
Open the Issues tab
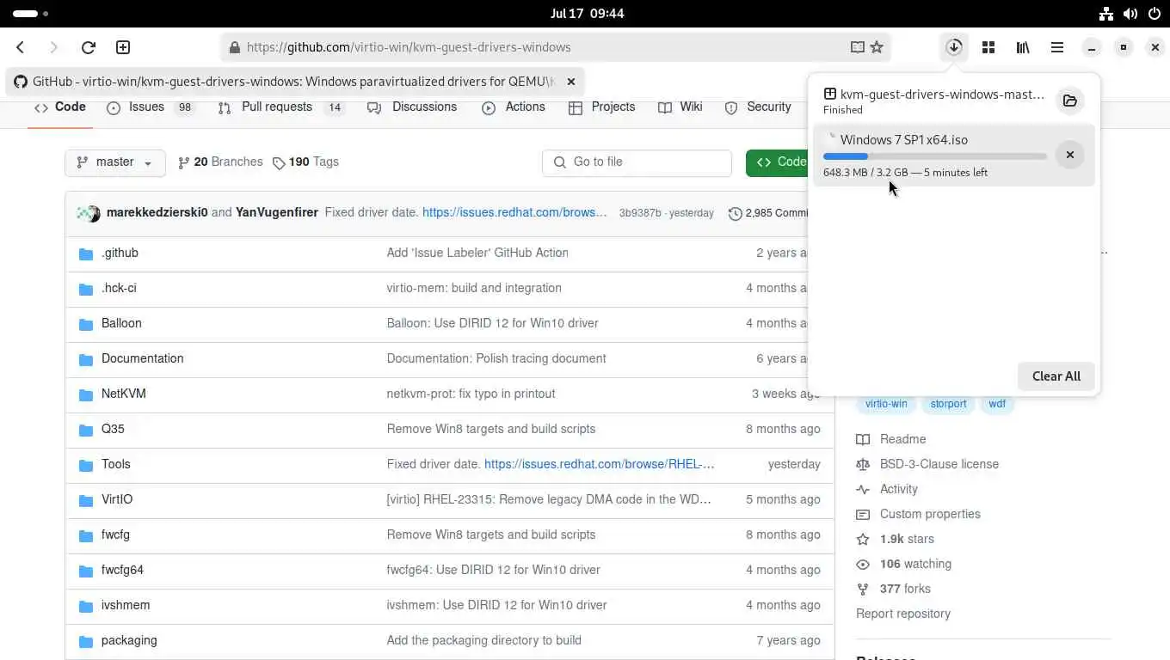[151, 107]
